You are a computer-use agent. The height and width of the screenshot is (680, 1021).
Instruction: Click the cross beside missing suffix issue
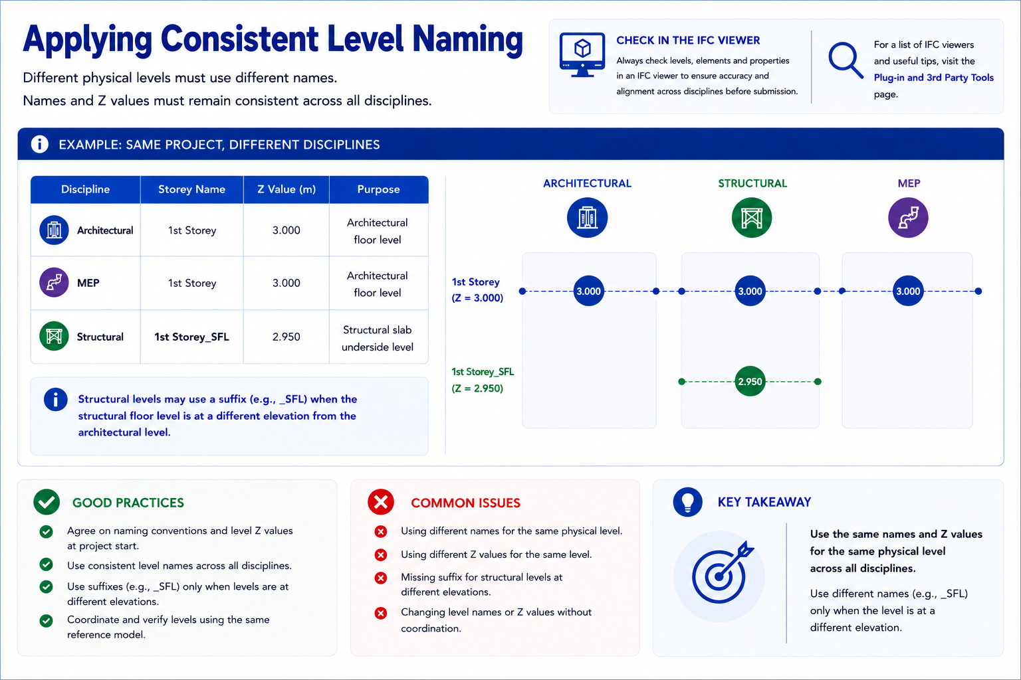pyautogui.click(x=381, y=578)
